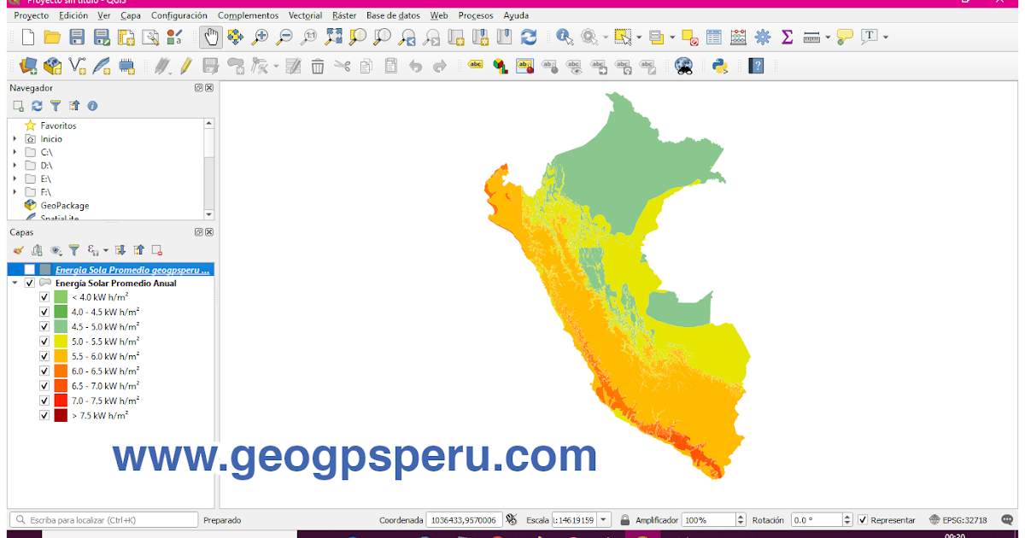Viewport: 1025px width, 538px height.
Task: Uncheck the > 7.5 kW h/m² class
Action: 44,416
